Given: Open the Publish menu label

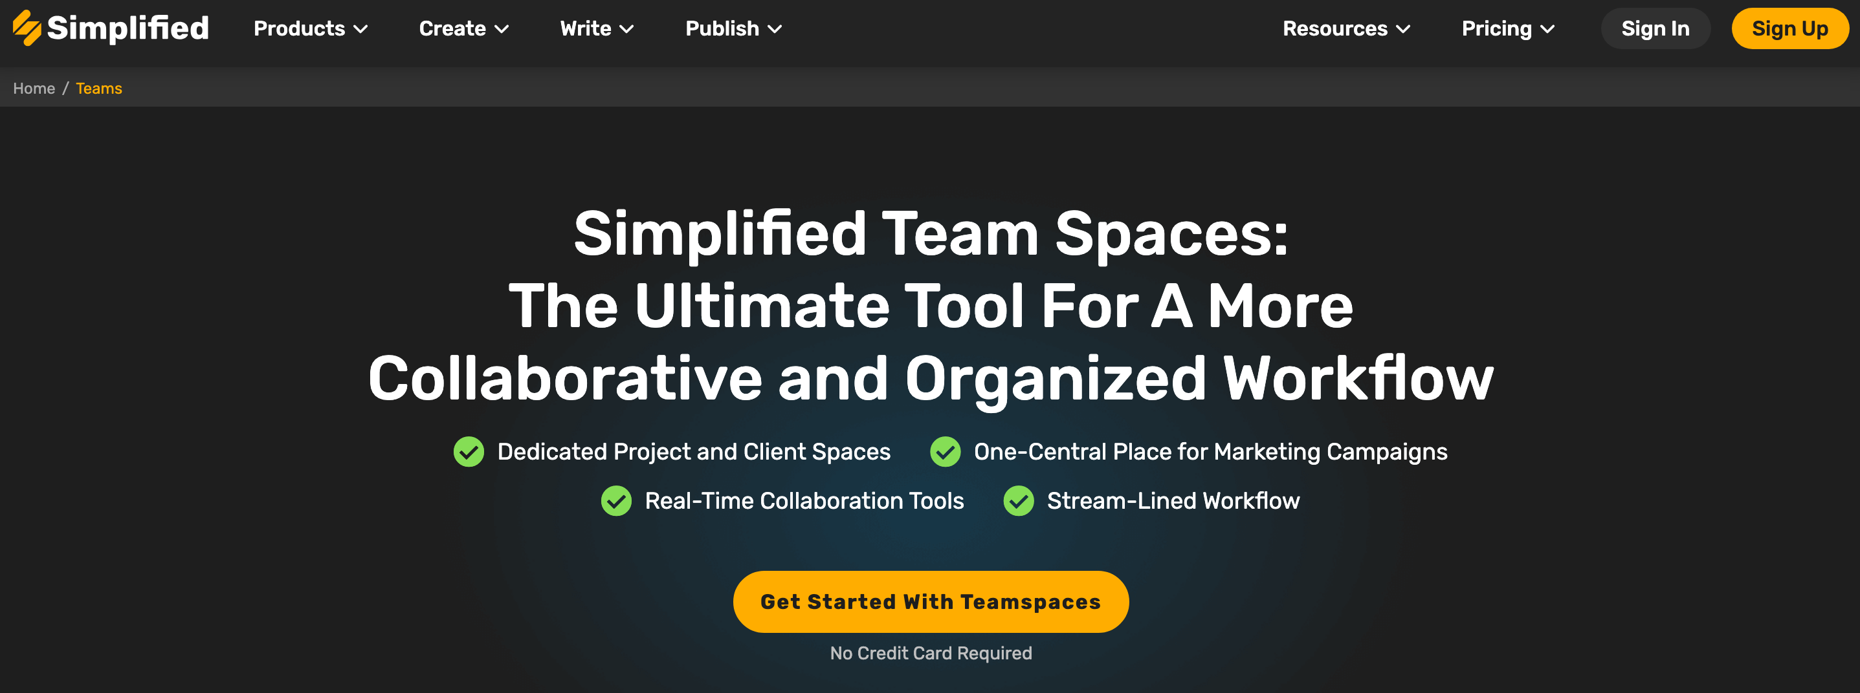Looking at the screenshot, I should (722, 29).
